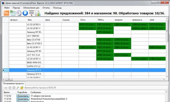Image resolution: width=170 pixels, height=102 pixels.
Task: Open the Отчеты menu
Action: coord(46,8)
